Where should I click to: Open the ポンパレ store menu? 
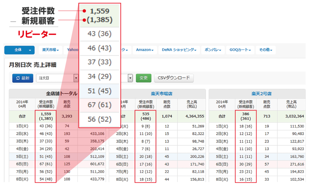point(213,50)
